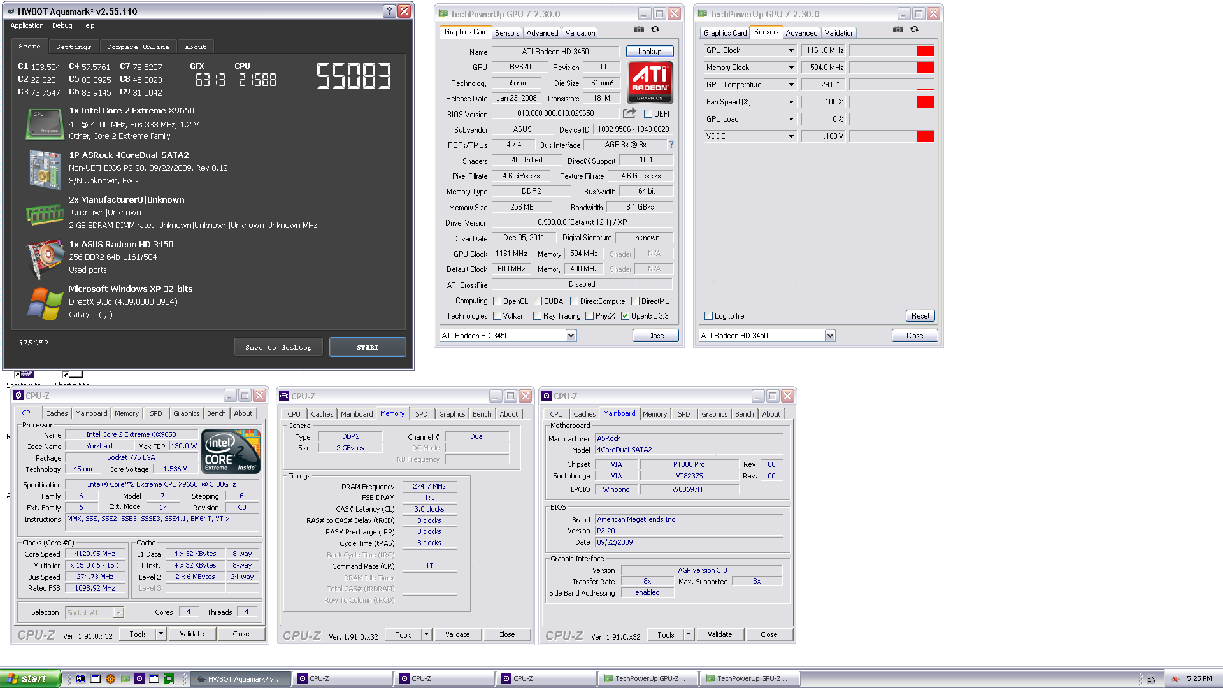1223x688 pixels.
Task: Click the motherboard icon in Aquamark
Action: [45, 169]
